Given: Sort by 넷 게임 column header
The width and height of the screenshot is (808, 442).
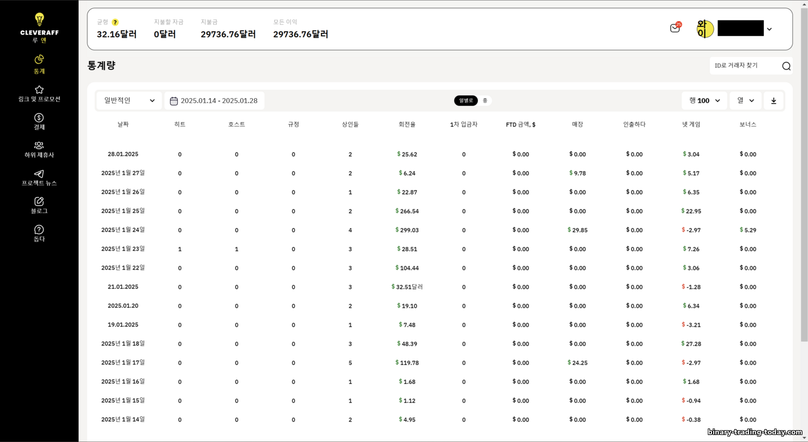Looking at the screenshot, I should point(691,125).
